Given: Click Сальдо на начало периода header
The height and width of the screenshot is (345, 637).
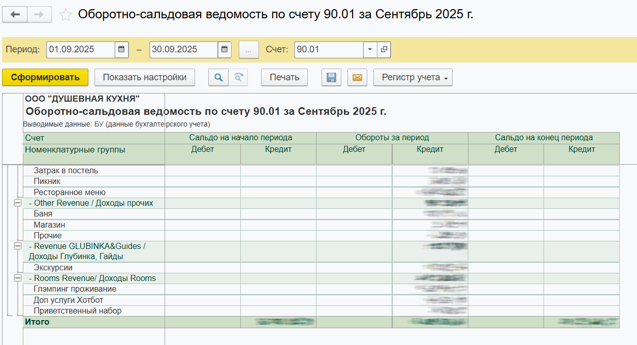Looking at the screenshot, I should click(x=241, y=138).
